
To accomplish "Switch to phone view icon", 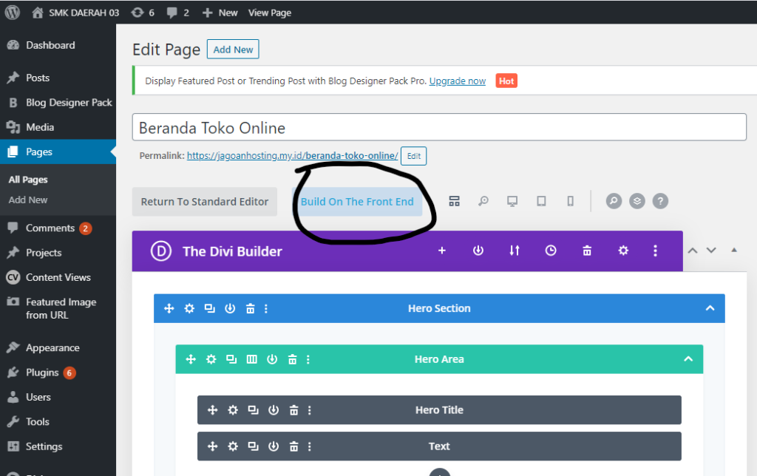I will pyautogui.click(x=570, y=201).
